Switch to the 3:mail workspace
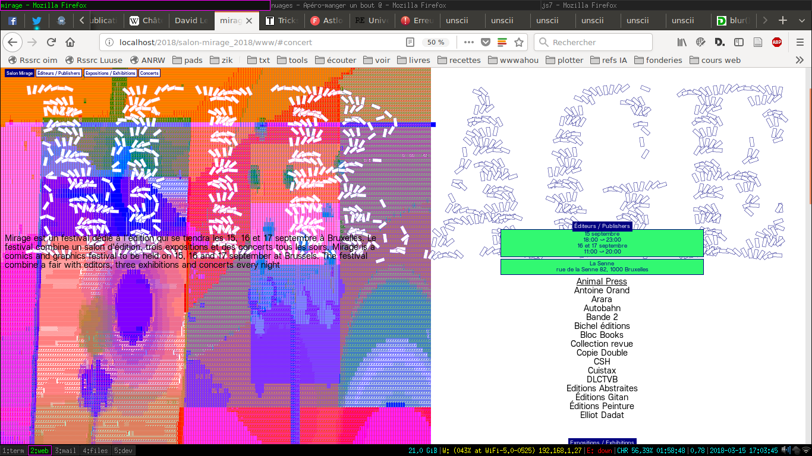Screen dimensions: 812x456 (65, 451)
